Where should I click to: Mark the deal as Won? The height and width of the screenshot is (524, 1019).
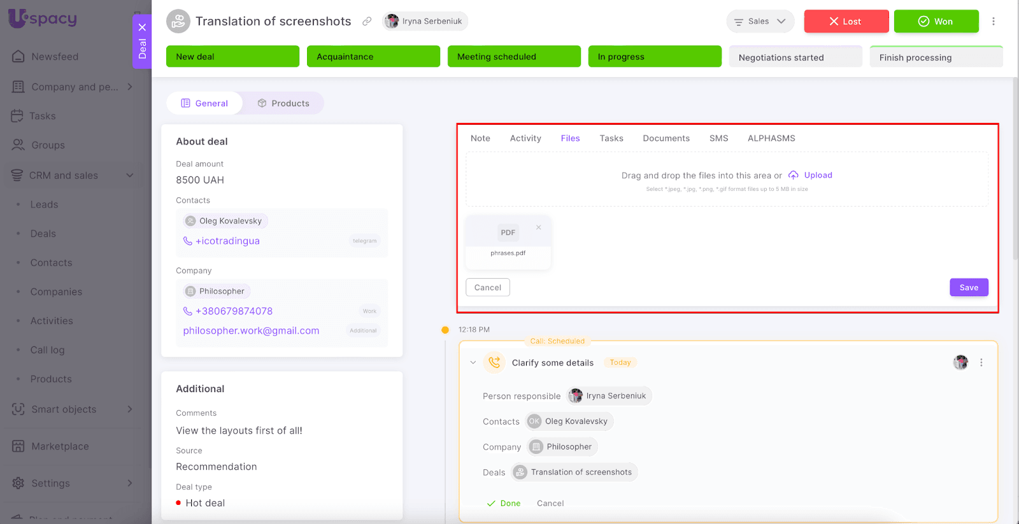point(936,22)
